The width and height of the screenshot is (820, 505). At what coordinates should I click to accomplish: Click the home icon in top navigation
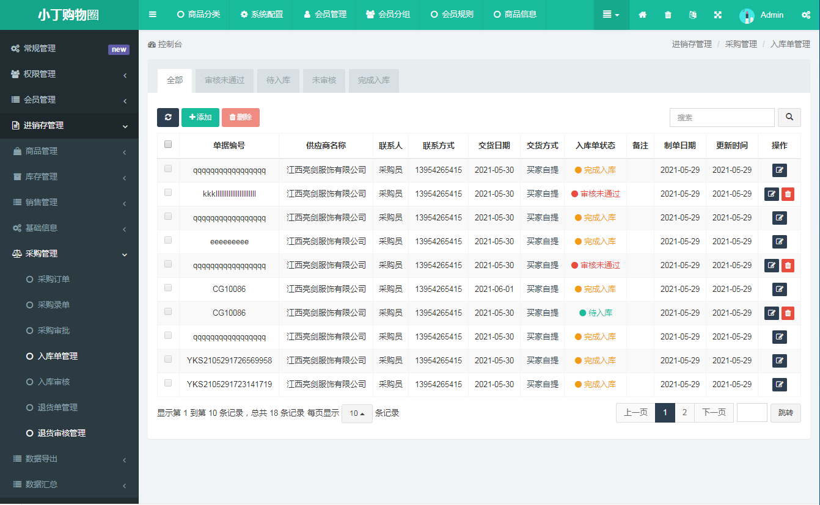[642, 15]
